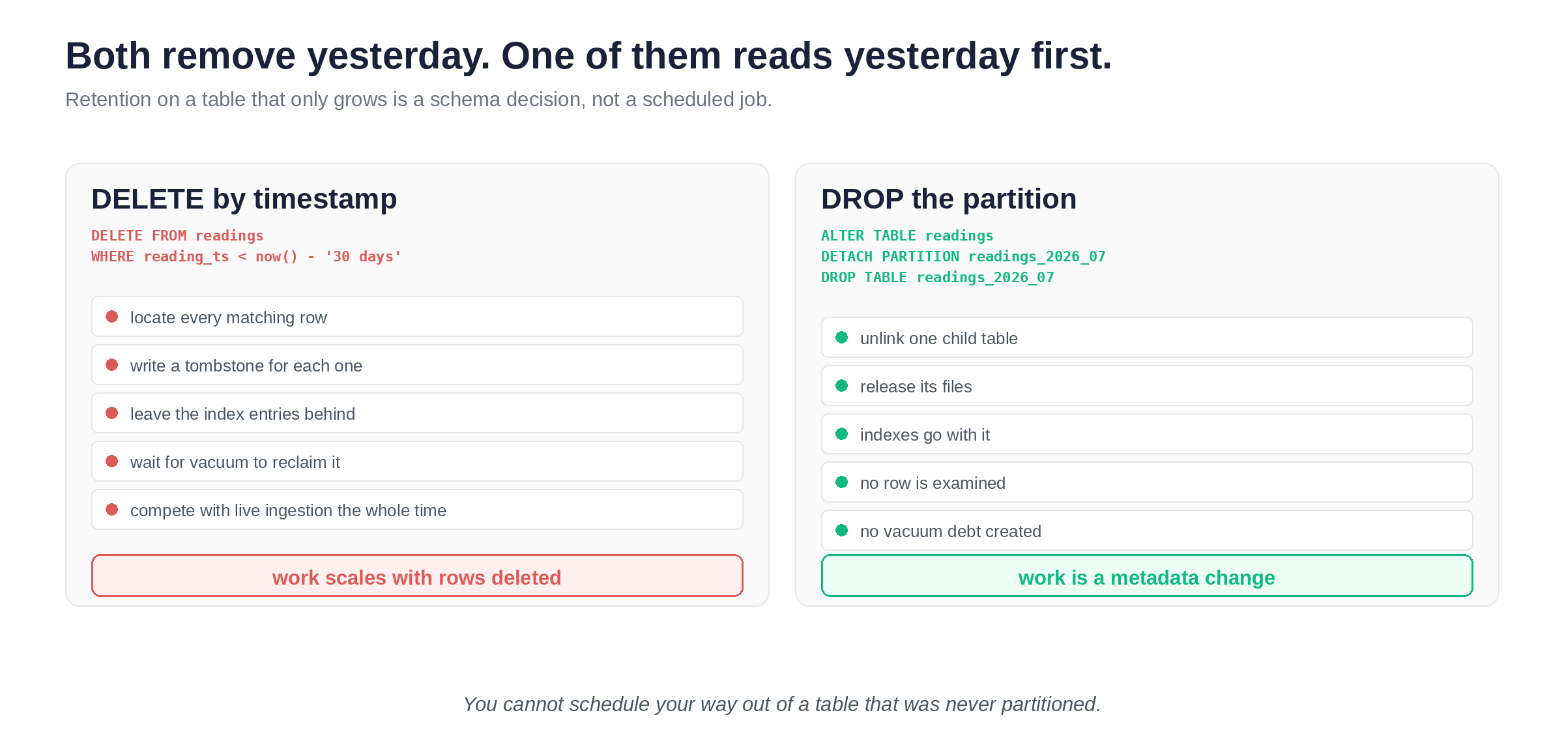Select the work is a metadata change banner
This screenshot has height=730, width=1564.
pos(1147,576)
